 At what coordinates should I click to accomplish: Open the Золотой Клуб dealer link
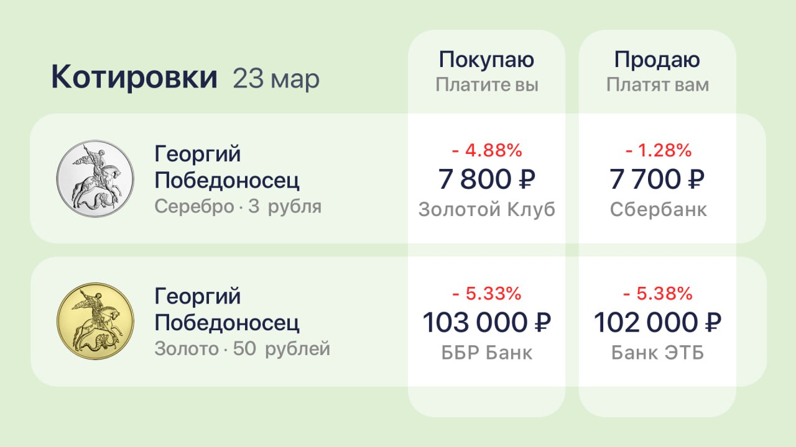point(487,210)
